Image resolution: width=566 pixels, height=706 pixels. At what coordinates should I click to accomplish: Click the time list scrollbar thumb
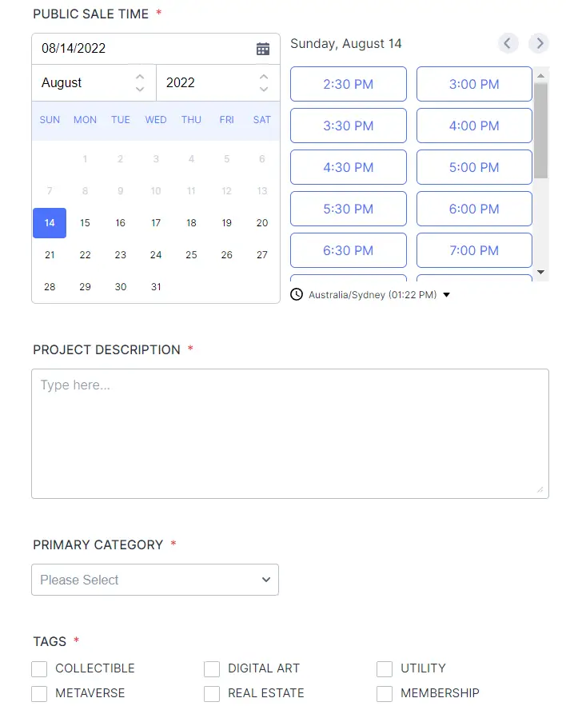point(540,130)
